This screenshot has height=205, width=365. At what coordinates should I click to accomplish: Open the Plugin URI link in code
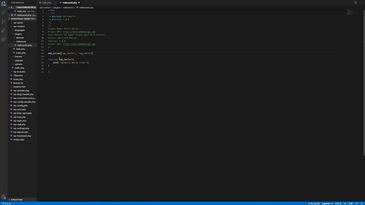pyautogui.click(x=79, y=32)
